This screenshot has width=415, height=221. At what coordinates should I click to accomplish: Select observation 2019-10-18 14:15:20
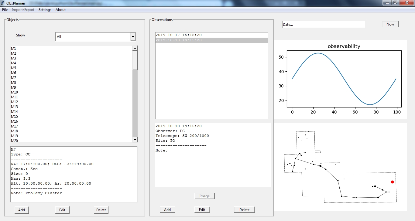(179, 40)
